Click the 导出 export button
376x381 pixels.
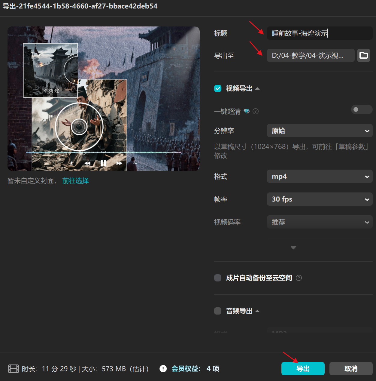(x=303, y=368)
